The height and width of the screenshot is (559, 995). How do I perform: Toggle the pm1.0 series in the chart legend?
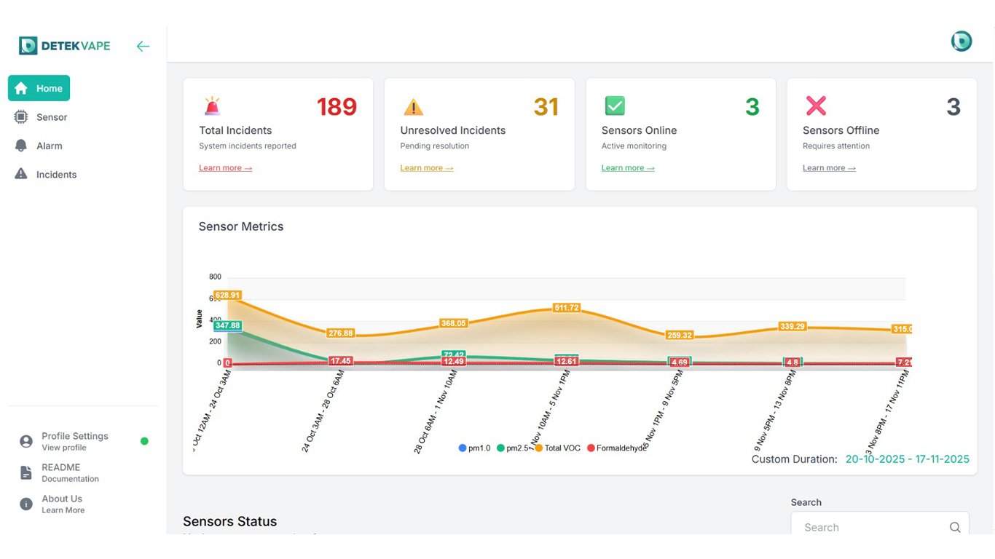coord(470,448)
